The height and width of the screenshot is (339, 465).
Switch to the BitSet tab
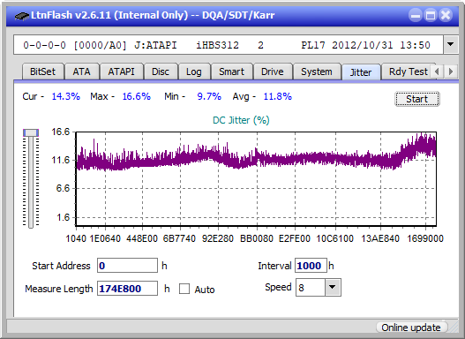click(x=42, y=72)
